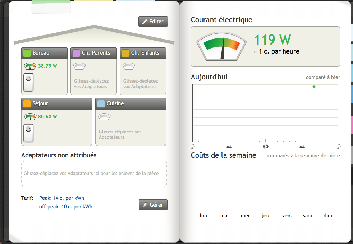
Task: Click the right moon icon on chart axis
Action: [338, 146]
